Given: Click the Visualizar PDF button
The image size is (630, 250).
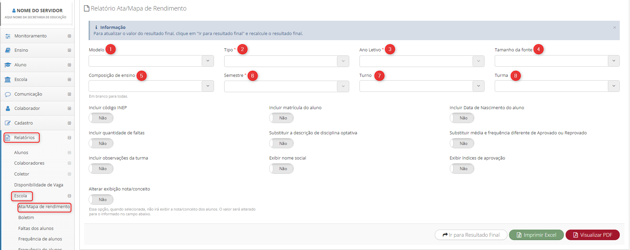Looking at the screenshot, I should coord(592,235).
